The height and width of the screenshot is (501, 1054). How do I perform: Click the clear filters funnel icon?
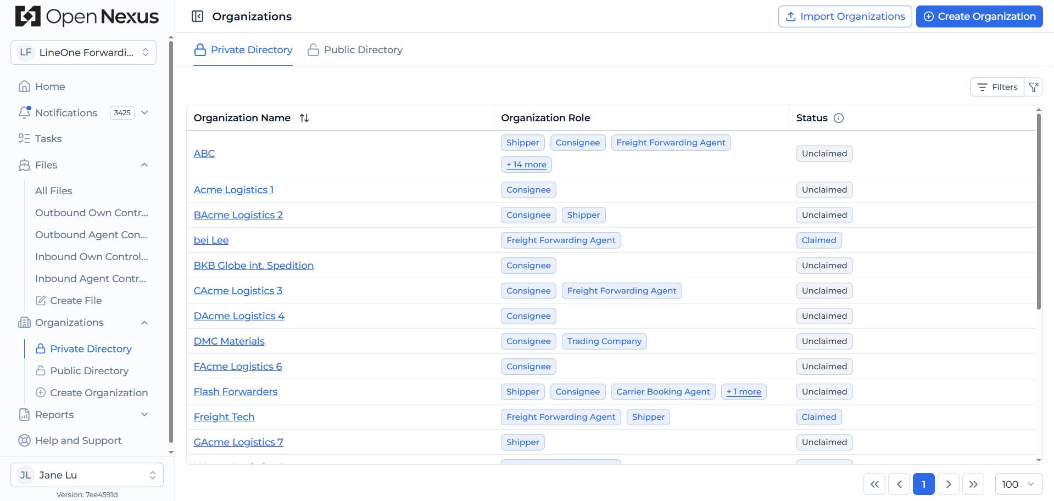[x=1034, y=87]
